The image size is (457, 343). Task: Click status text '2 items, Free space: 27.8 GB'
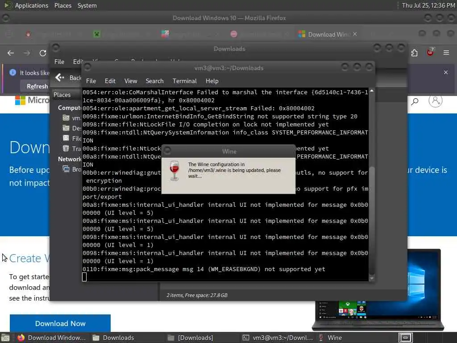[x=197, y=295]
